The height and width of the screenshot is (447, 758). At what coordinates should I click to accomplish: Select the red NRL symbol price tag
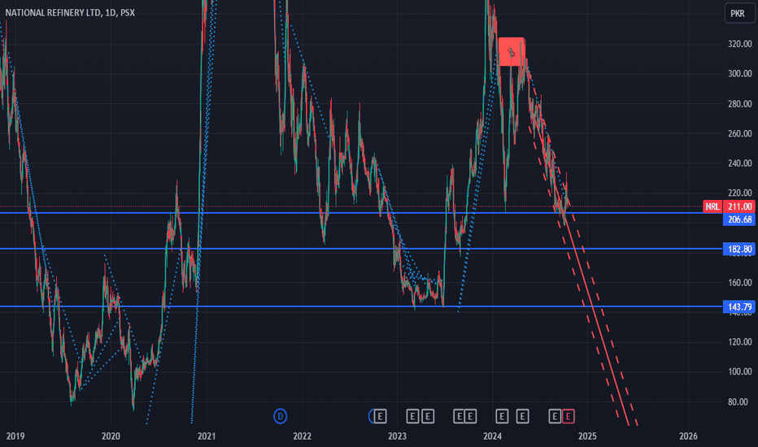tap(712, 206)
